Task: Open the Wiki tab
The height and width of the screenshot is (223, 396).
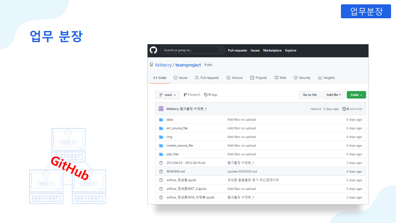Action: (x=280, y=78)
